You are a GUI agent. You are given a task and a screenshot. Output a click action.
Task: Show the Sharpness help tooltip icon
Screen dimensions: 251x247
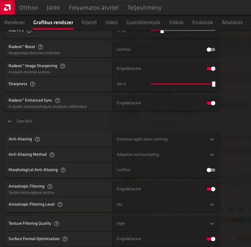[x=32, y=84]
